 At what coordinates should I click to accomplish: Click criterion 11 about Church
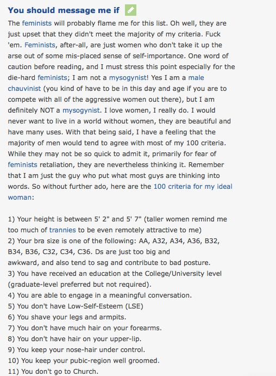[53, 372]
